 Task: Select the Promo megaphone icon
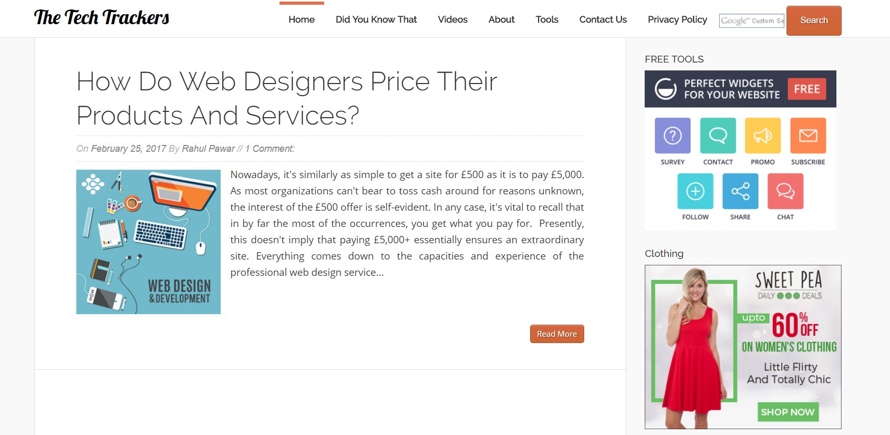tap(763, 136)
